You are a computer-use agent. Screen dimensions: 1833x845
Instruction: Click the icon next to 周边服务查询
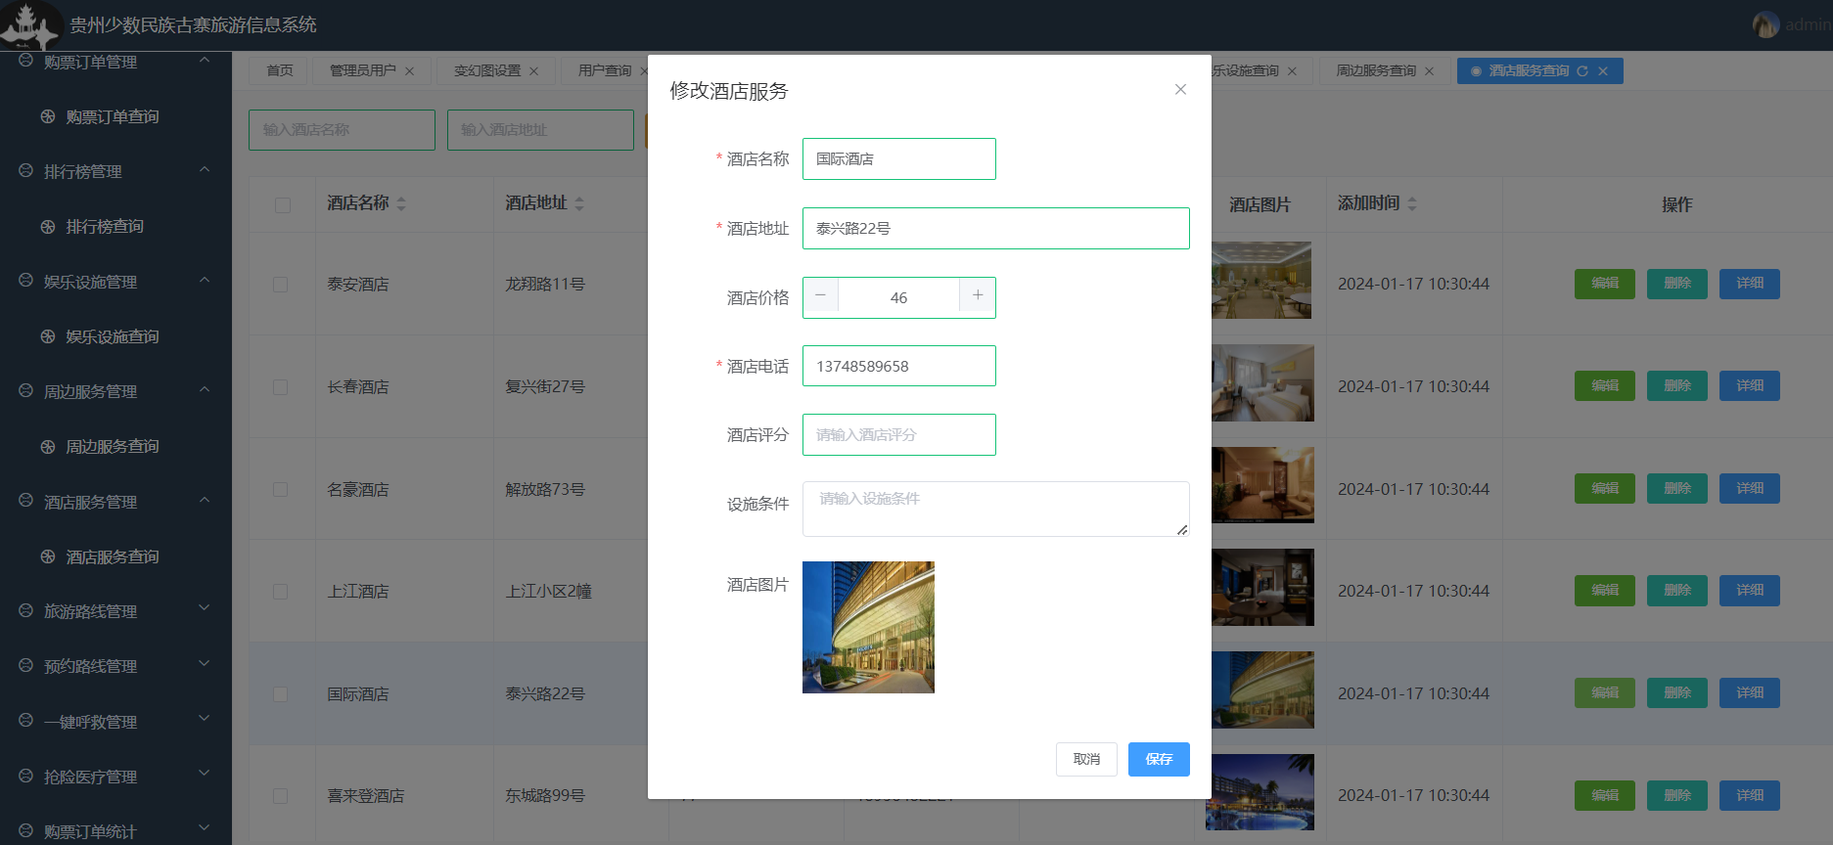tap(48, 446)
